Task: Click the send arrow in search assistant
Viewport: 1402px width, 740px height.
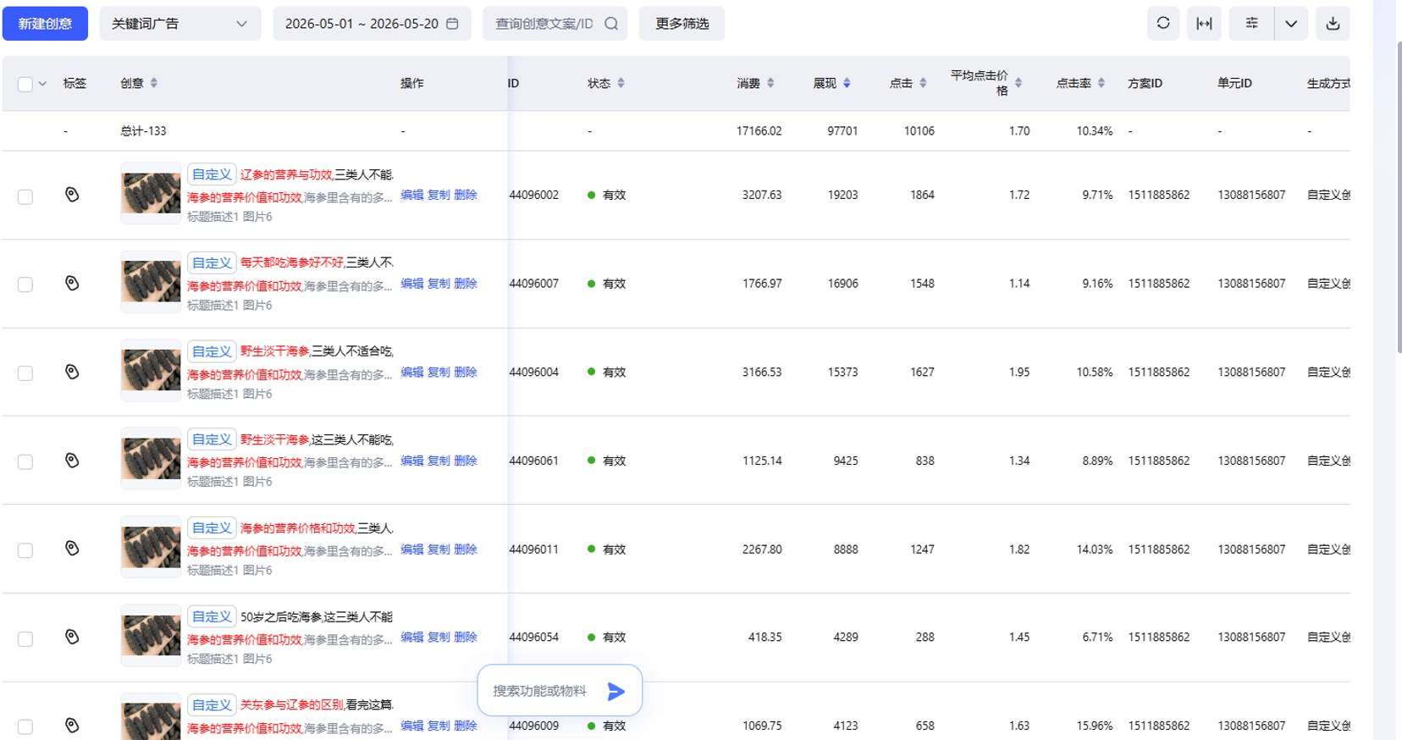Action: [x=616, y=691]
